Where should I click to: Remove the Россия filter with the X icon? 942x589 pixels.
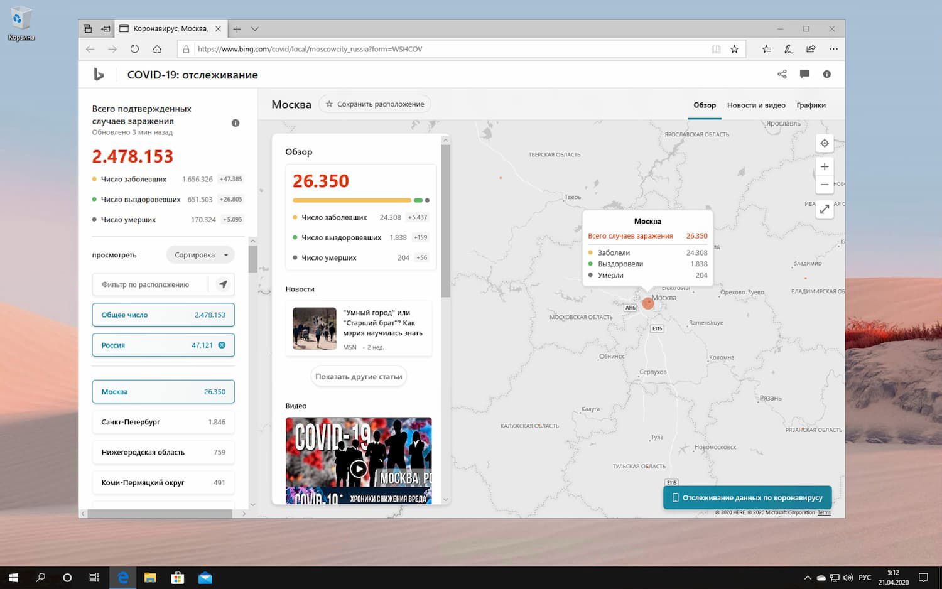222,345
